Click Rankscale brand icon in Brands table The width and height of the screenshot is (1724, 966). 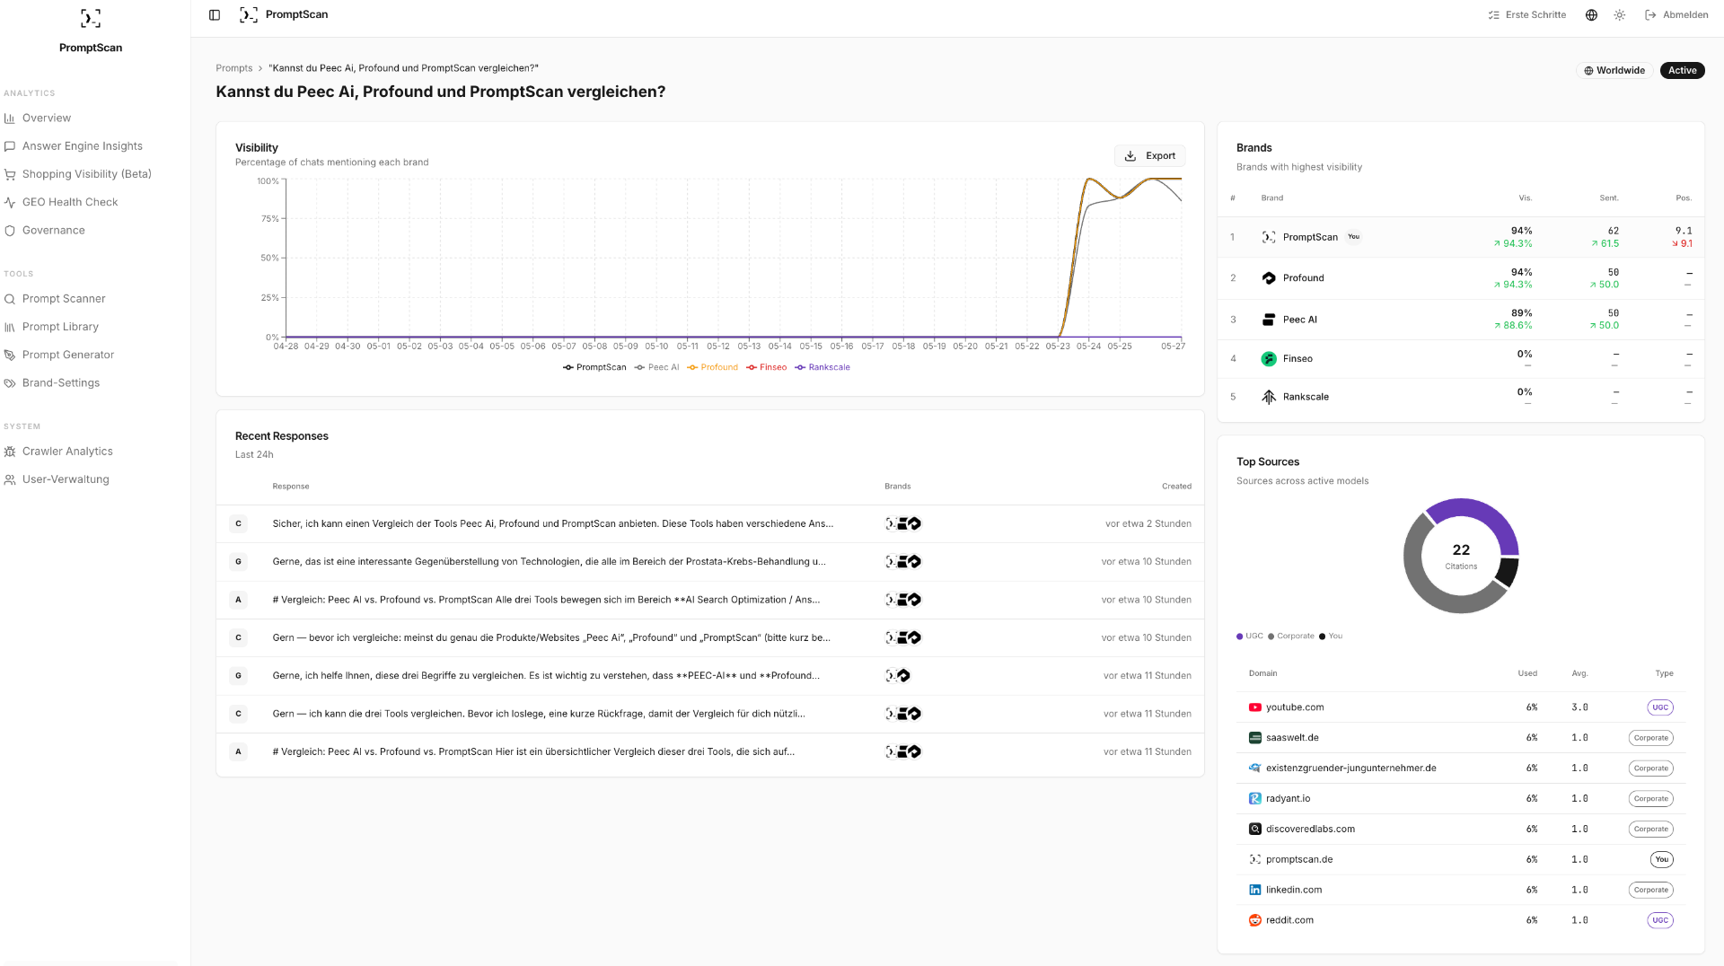(1269, 397)
